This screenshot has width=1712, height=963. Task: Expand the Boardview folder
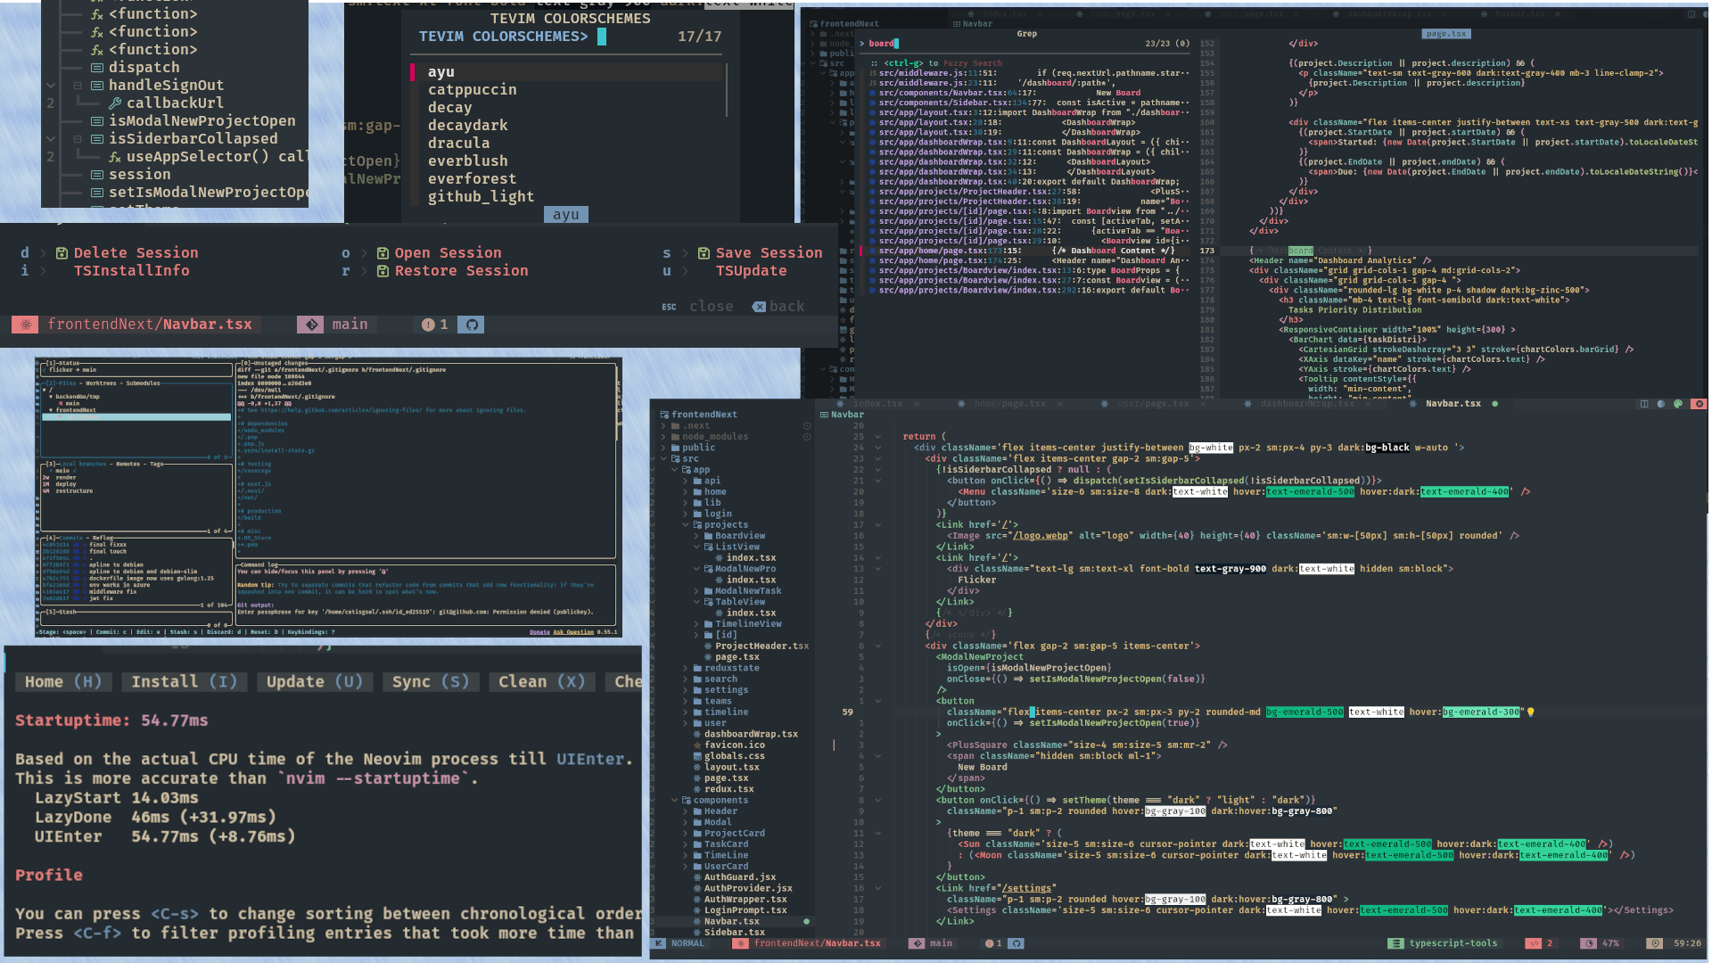(696, 536)
